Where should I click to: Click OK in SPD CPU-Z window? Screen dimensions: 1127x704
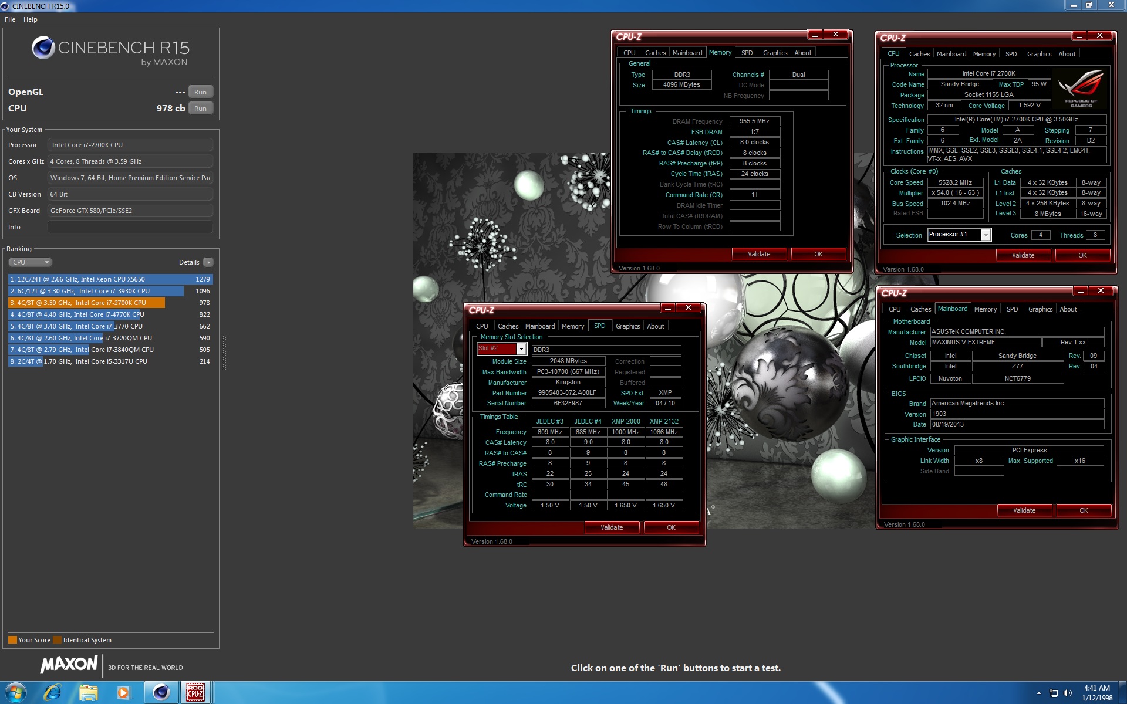[671, 527]
